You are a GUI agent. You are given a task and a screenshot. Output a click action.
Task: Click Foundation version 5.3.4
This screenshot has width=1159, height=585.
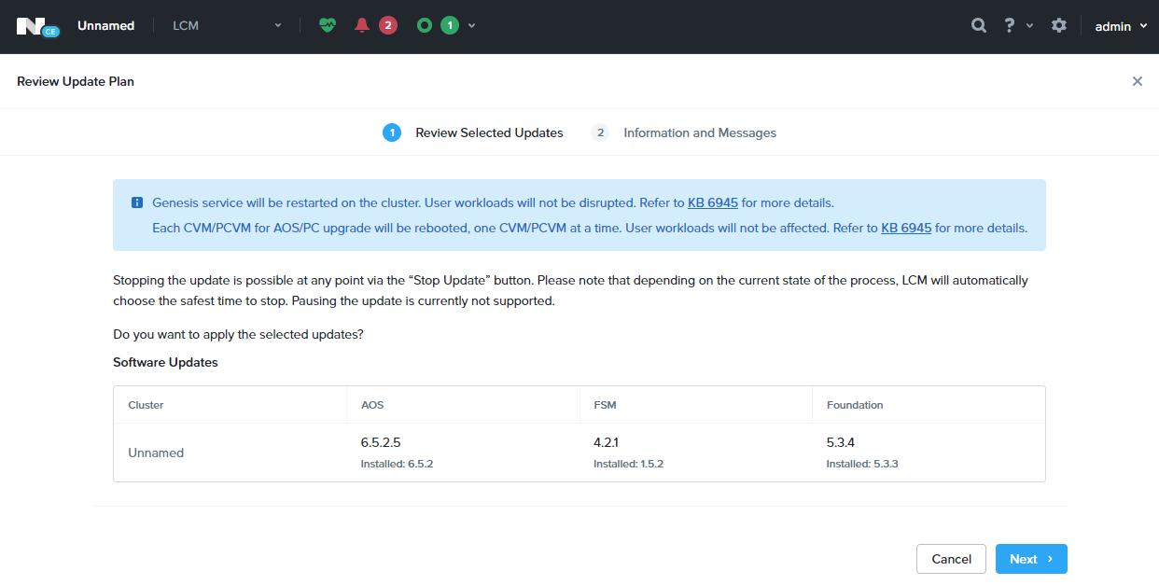click(841, 442)
